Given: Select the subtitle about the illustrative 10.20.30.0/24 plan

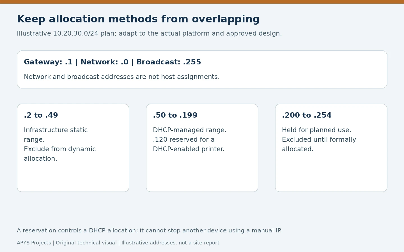Looking at the screenshot, I should tap(149, 34).
